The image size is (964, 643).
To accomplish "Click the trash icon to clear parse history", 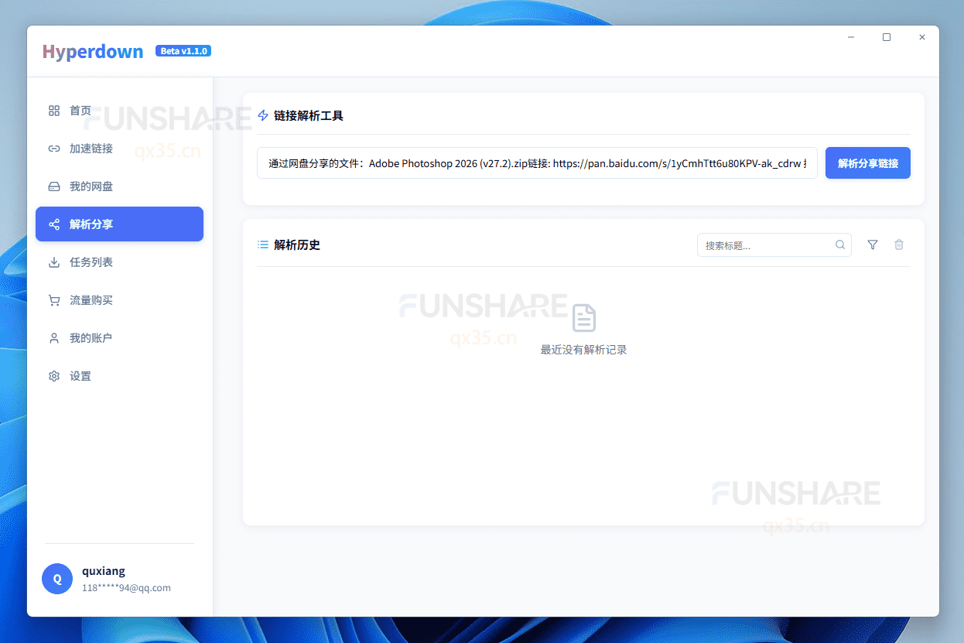I will click(x=899, y=245).
